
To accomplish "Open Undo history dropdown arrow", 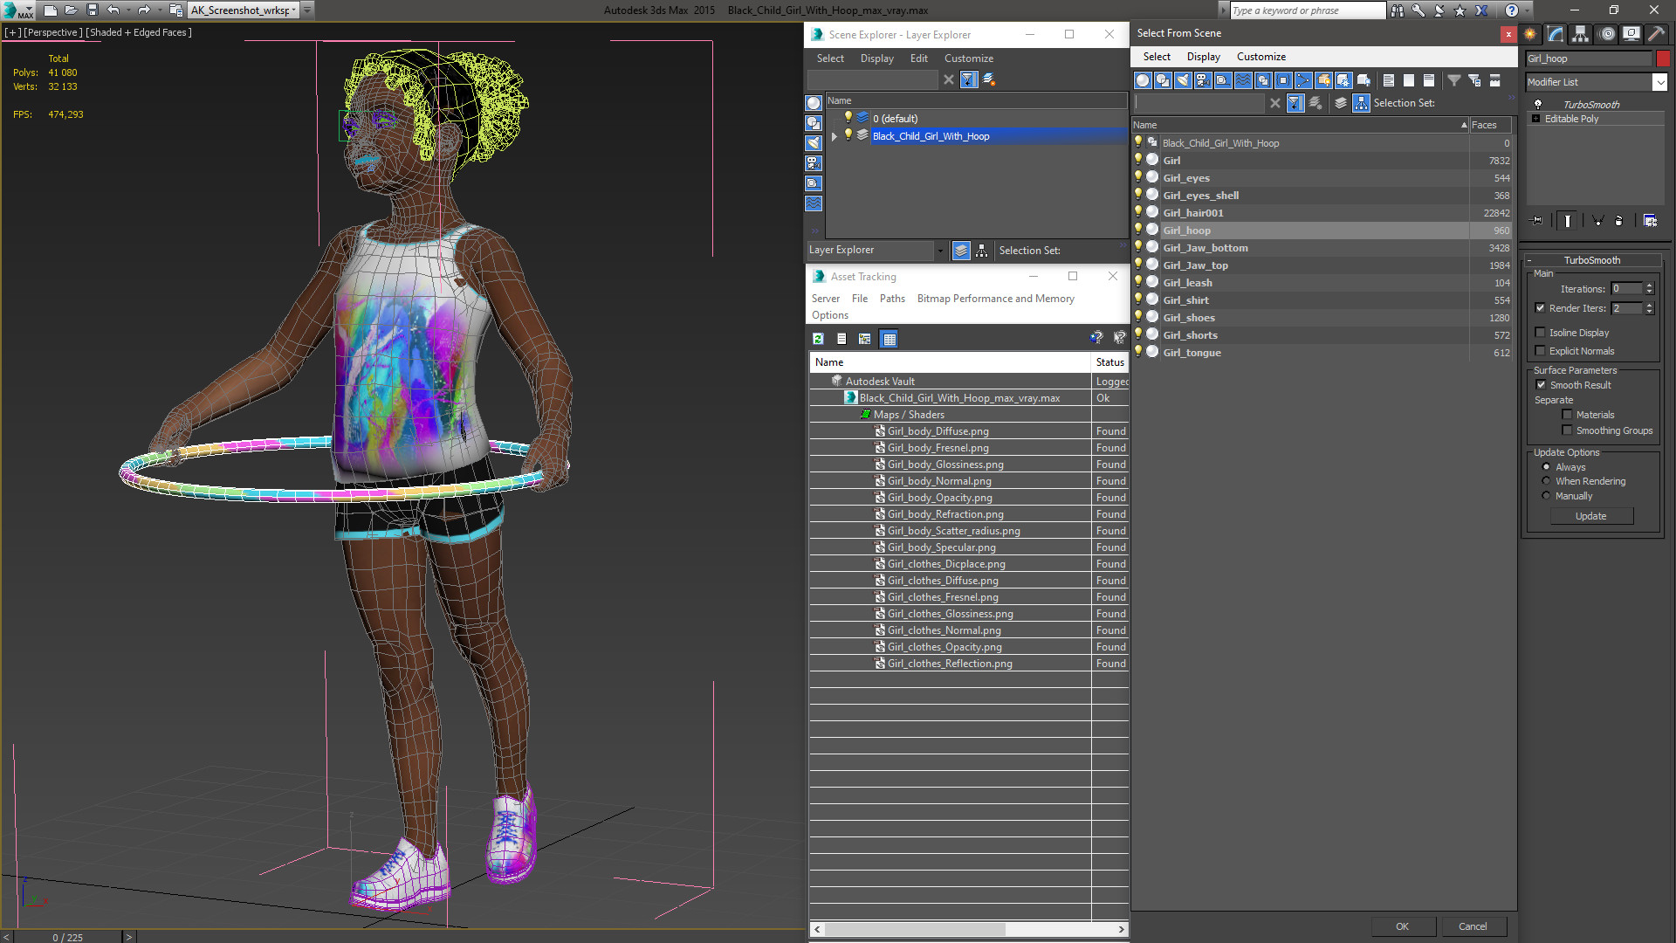I will coord(127,10).
